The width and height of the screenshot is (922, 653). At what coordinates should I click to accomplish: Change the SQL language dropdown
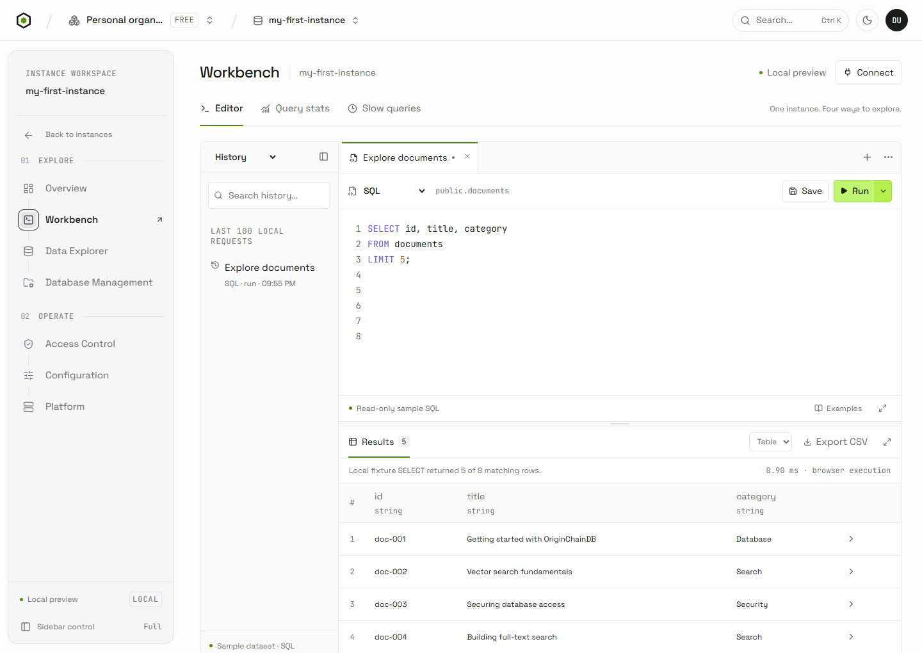pos(387,191)
